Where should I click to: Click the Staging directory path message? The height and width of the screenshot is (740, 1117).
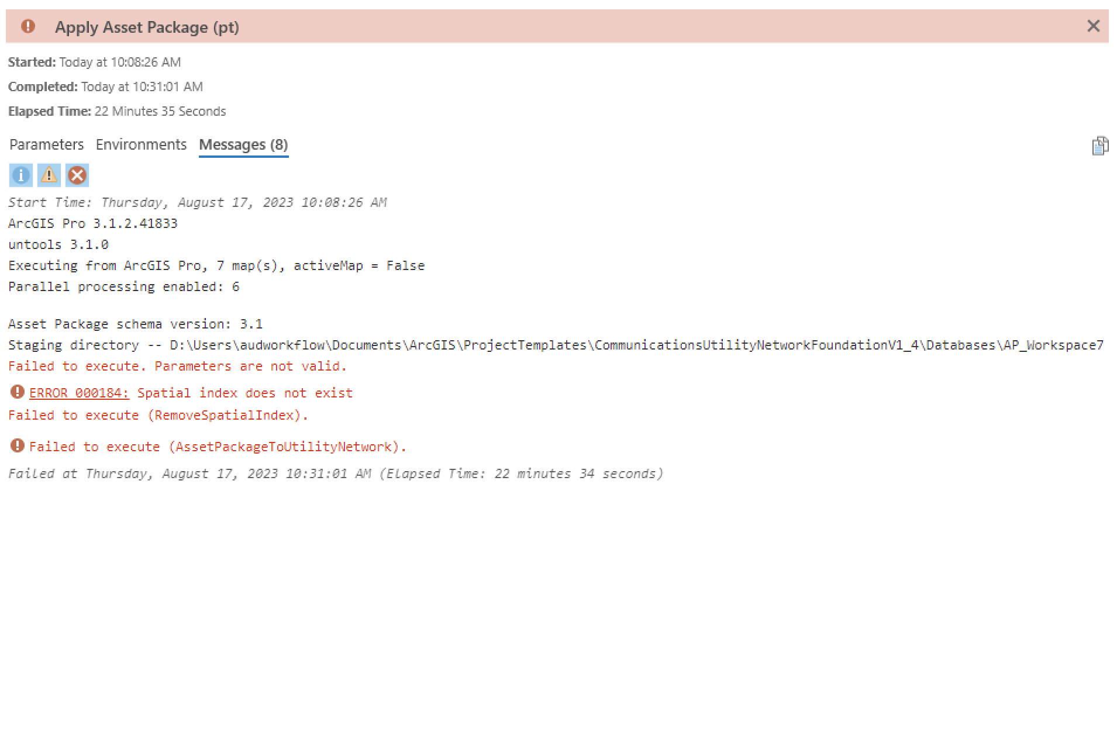click(x=556, y=345)
